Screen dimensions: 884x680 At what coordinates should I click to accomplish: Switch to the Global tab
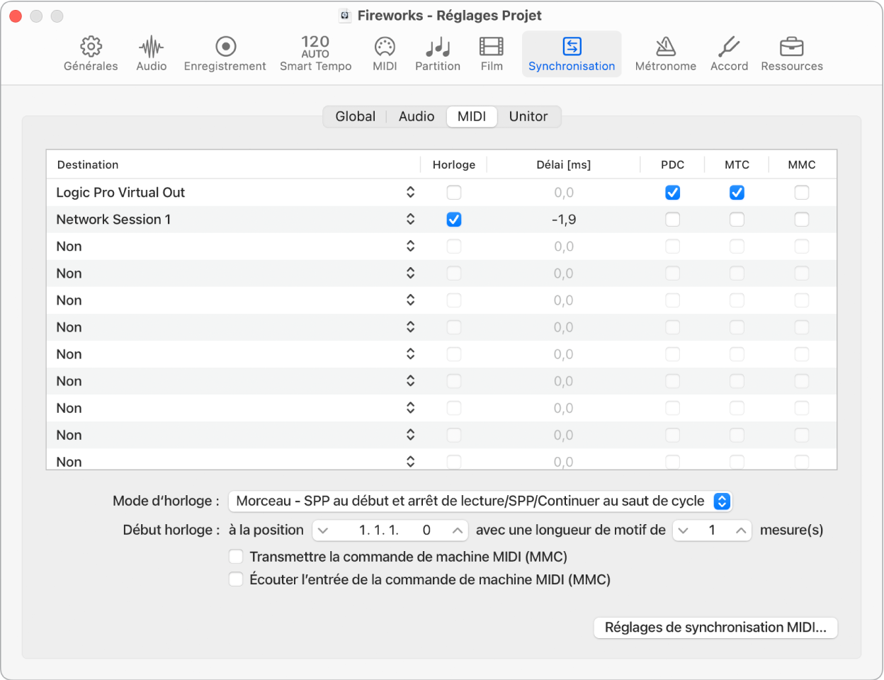[356, 116]
